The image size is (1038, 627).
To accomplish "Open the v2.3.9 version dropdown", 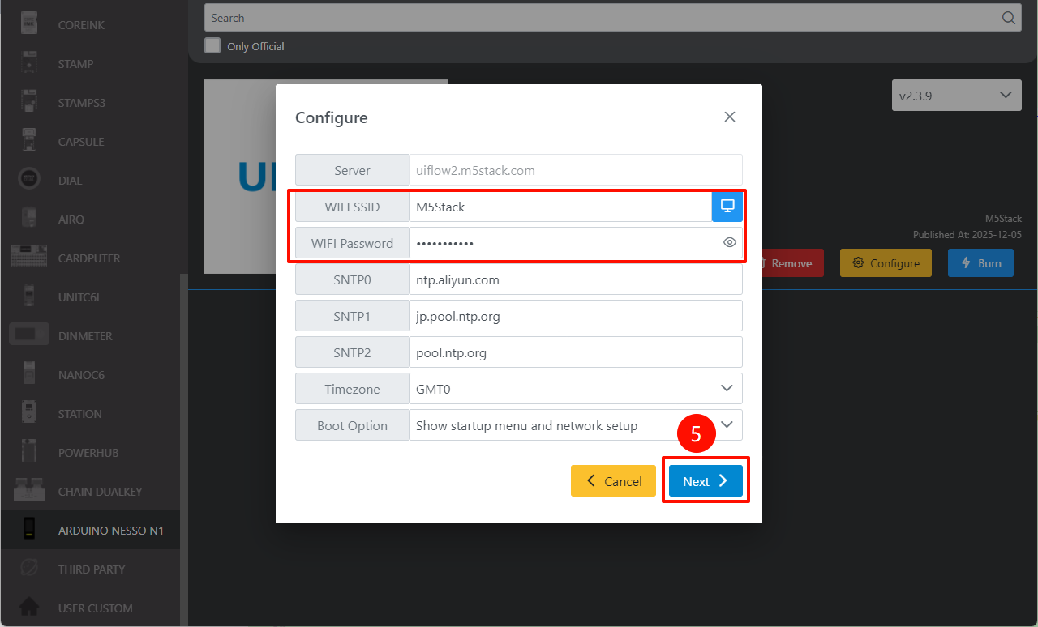I will tap(955, 96).
